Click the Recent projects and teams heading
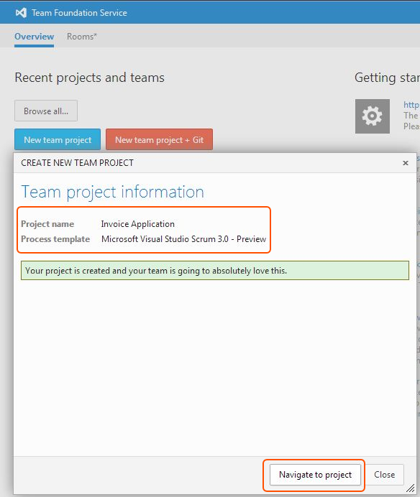This screenshot has height=497, width=420. [89, 78]
